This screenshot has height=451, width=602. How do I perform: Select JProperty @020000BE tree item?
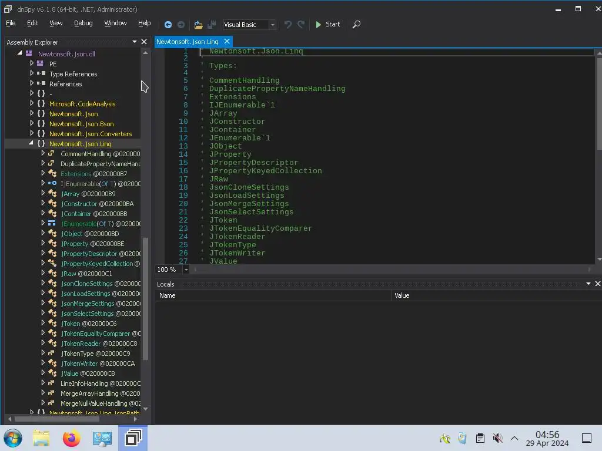pos(92,244)
